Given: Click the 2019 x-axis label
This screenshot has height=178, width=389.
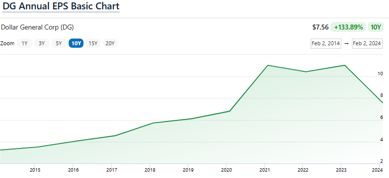Looking at the screenshot, I should click(188, 170).
